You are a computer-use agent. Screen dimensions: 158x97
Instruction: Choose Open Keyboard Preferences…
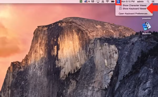pyautogui.click(x=134, y=14)
